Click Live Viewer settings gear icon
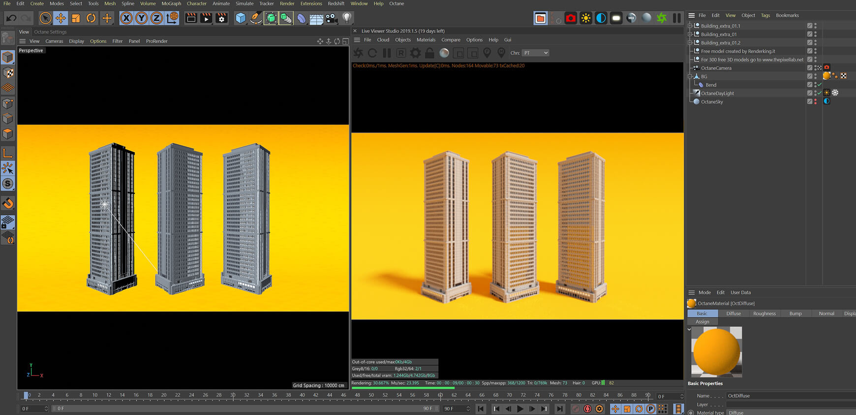Screen dimensions: 856x415 tap(415, 53)
